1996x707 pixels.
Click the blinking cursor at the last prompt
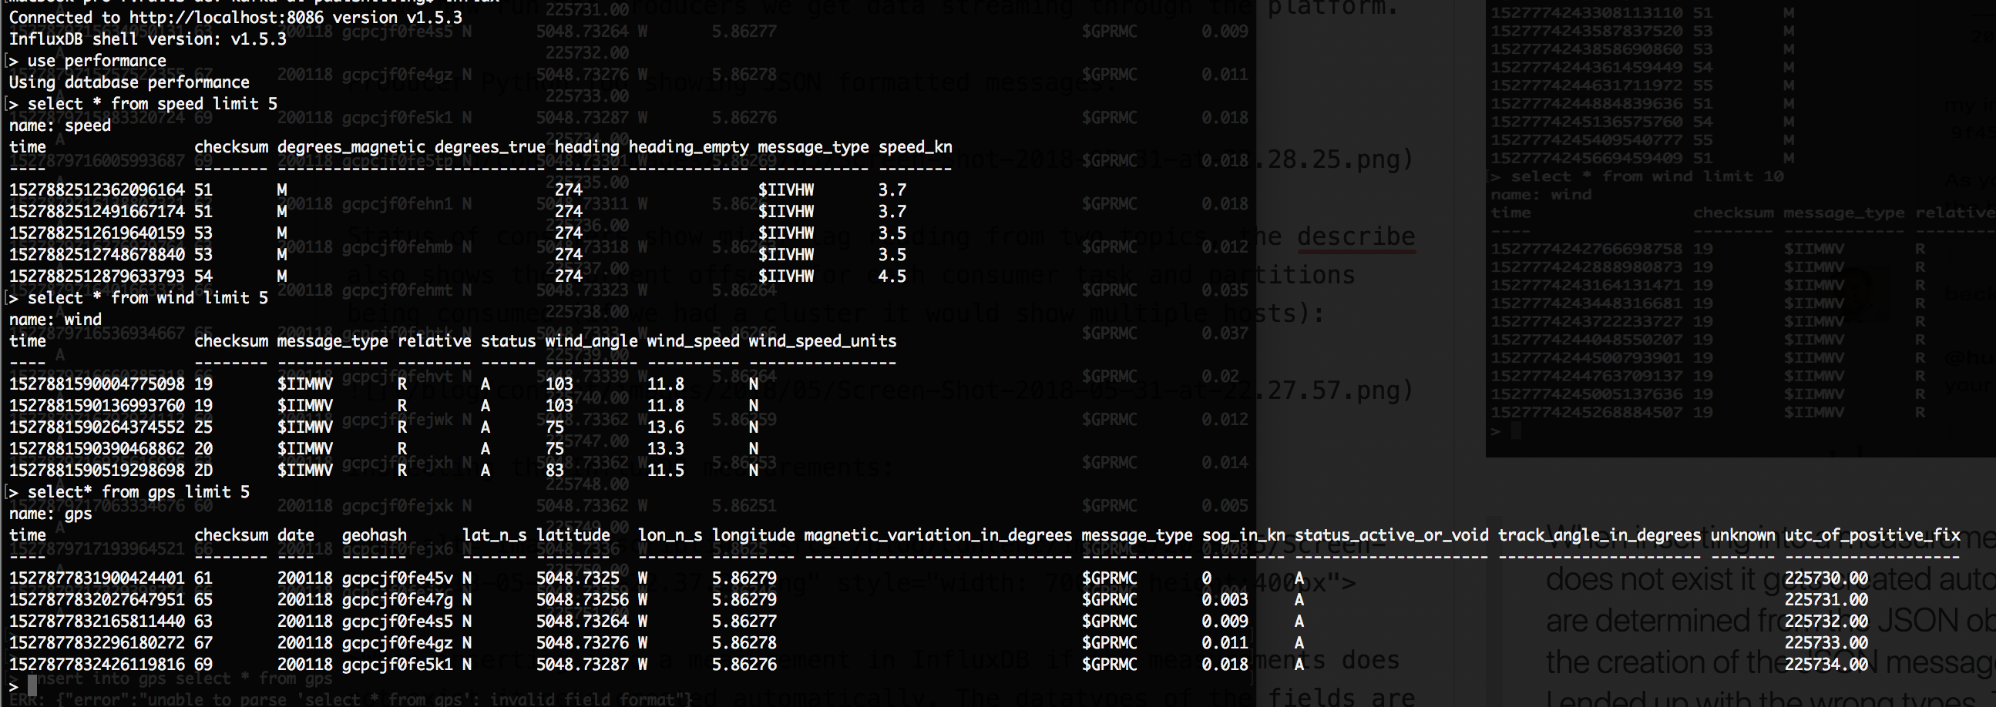coord(32,686)
